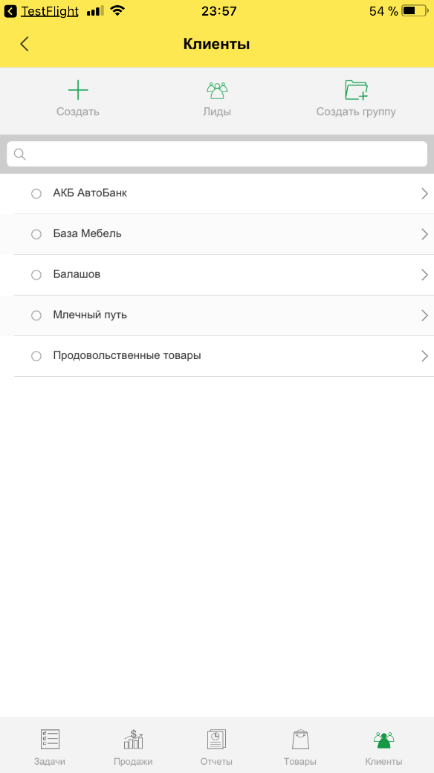Image resolution: width=434 pixels, height=773 pixels.
Task: Open the Задачи checklist tab icon
Action: click(x=50, y=740)
